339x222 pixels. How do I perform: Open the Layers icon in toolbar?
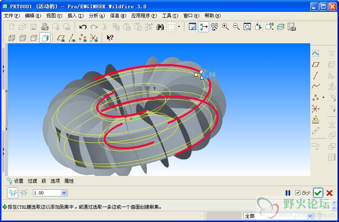pyautogui.click(x=280, y=27)
